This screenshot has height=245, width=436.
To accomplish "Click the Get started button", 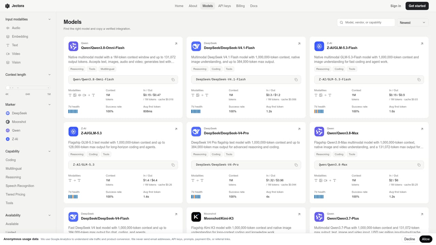I will (417, 6).
